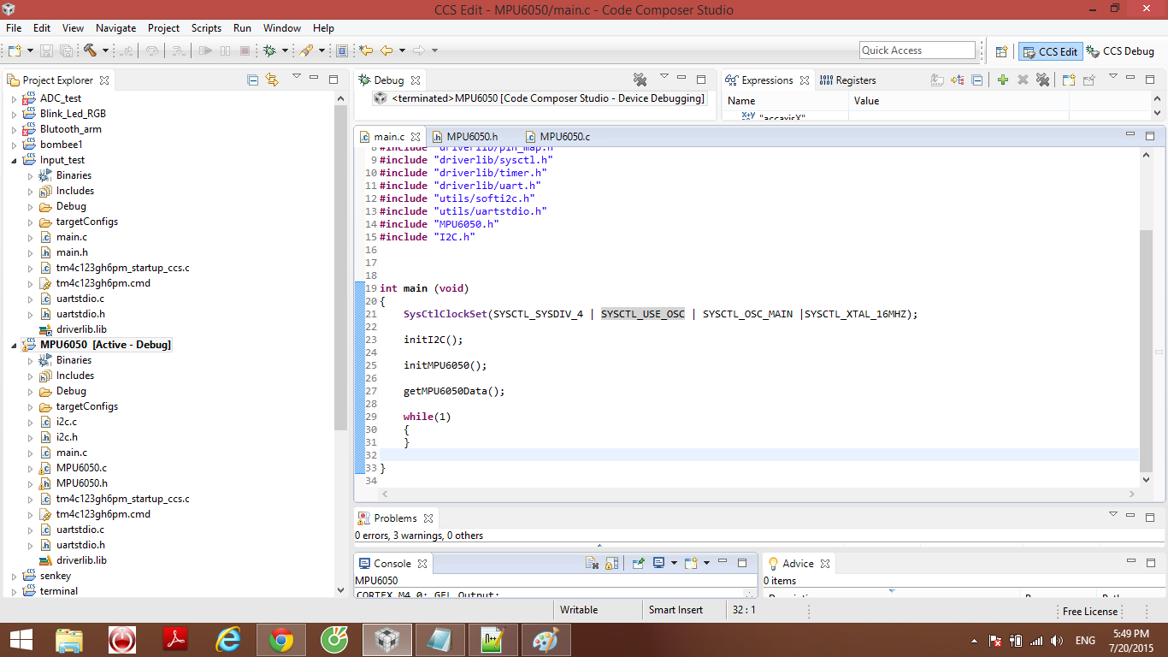Click Open Console icon

click(690, 563)
